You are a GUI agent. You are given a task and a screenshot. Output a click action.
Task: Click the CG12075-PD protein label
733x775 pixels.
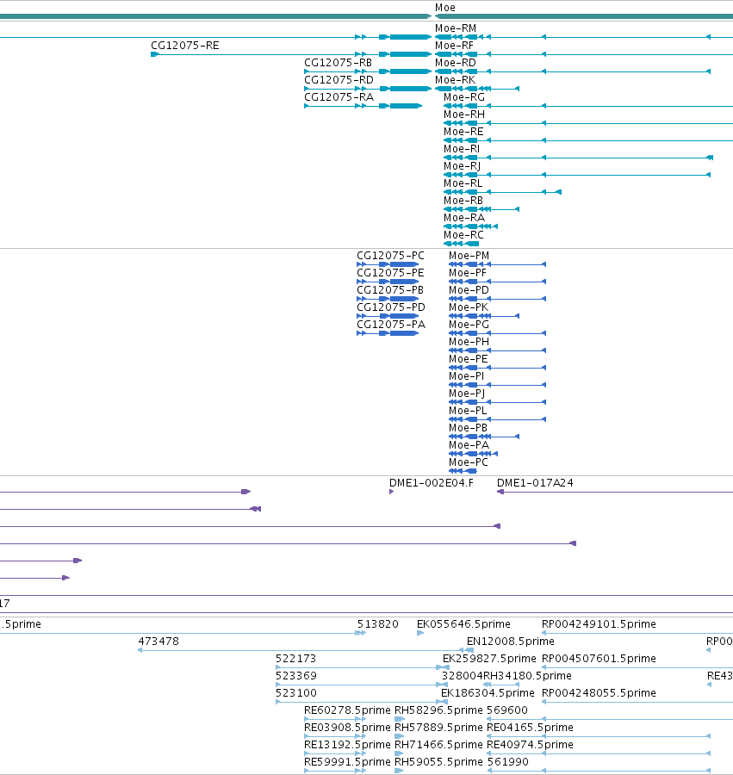pyautogui.click(x=391, y=308)
